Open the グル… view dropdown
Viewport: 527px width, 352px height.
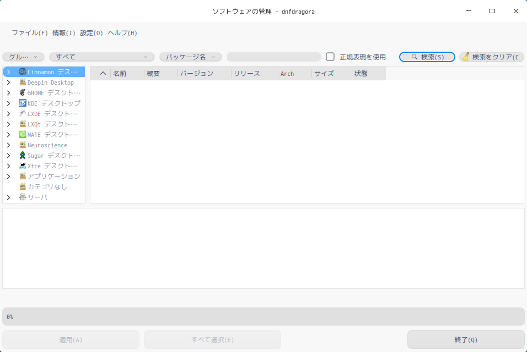[23, 57]
